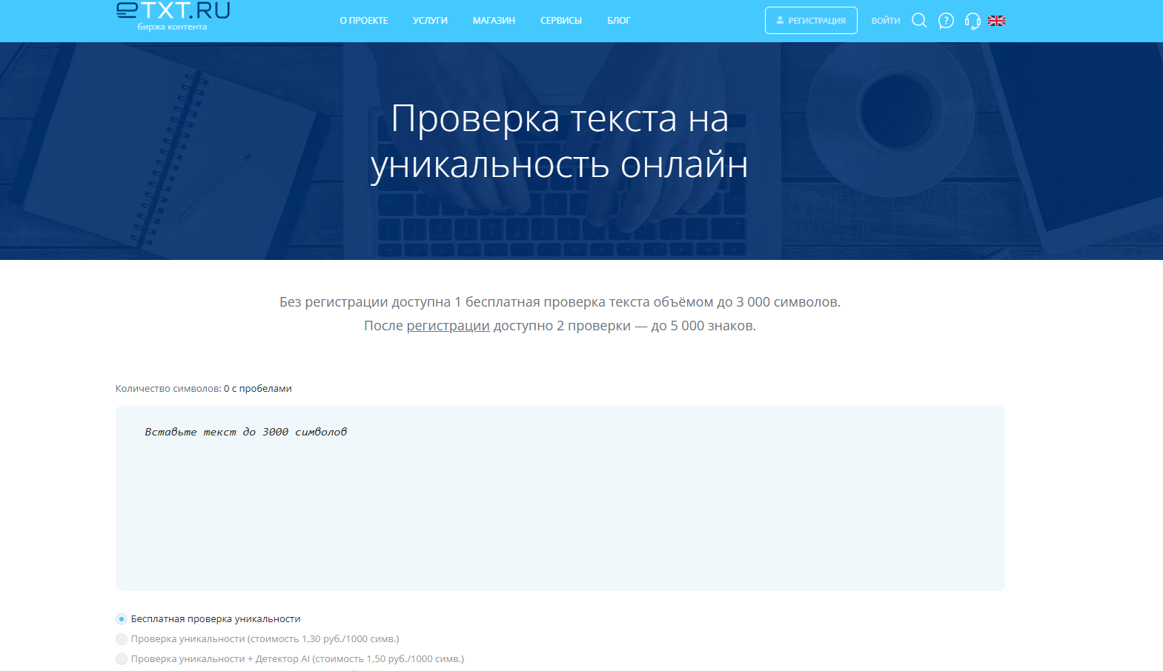Focus the text area for pasting text
This screenshot has width=1163, height=671.
click(560, 498)
